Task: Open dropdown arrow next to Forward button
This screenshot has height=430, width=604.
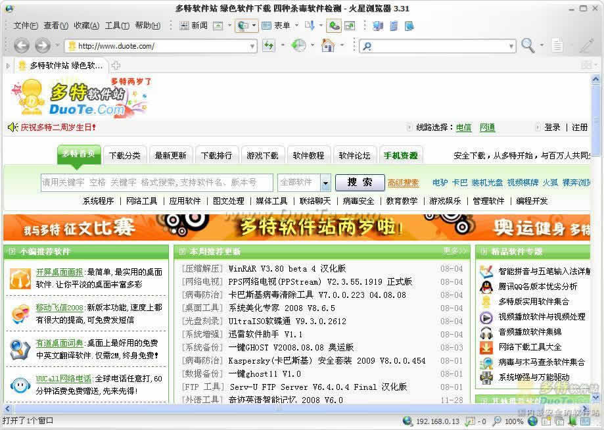Action: (x=57, y=45)
